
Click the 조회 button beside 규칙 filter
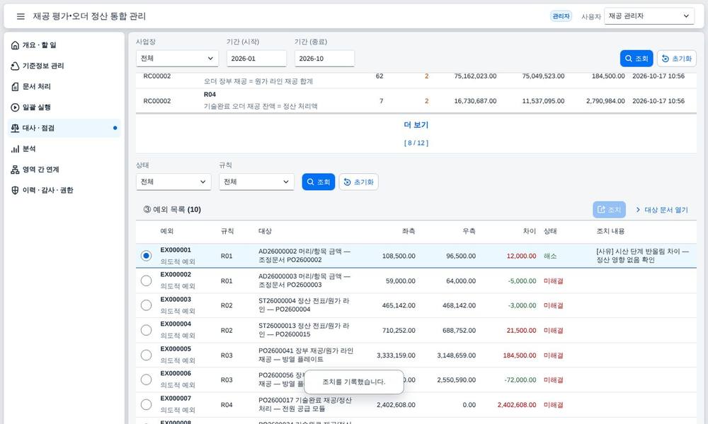pos(319,182)
